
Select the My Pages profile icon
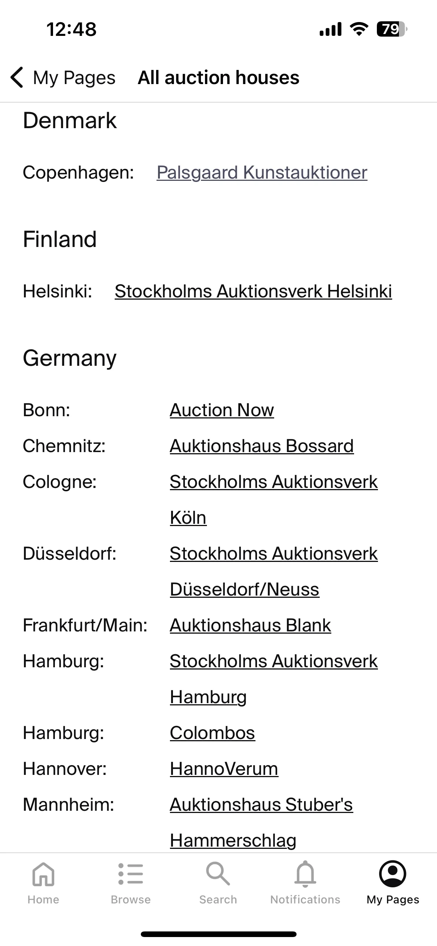393,874
